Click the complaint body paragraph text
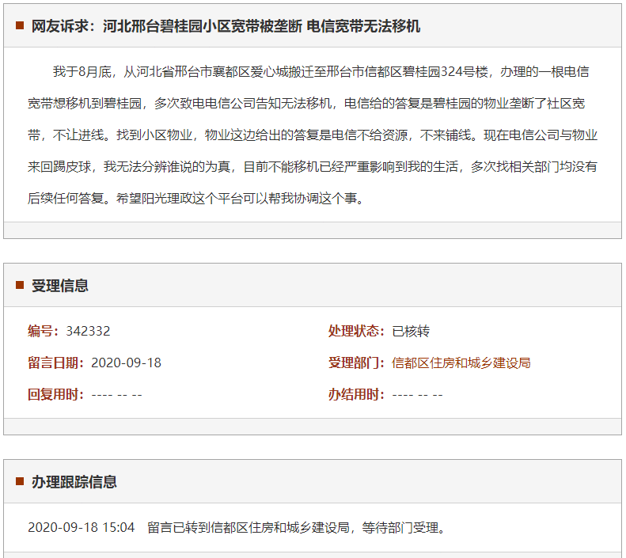The height and width of the screenshot is (558, 626). click(313, 135)
